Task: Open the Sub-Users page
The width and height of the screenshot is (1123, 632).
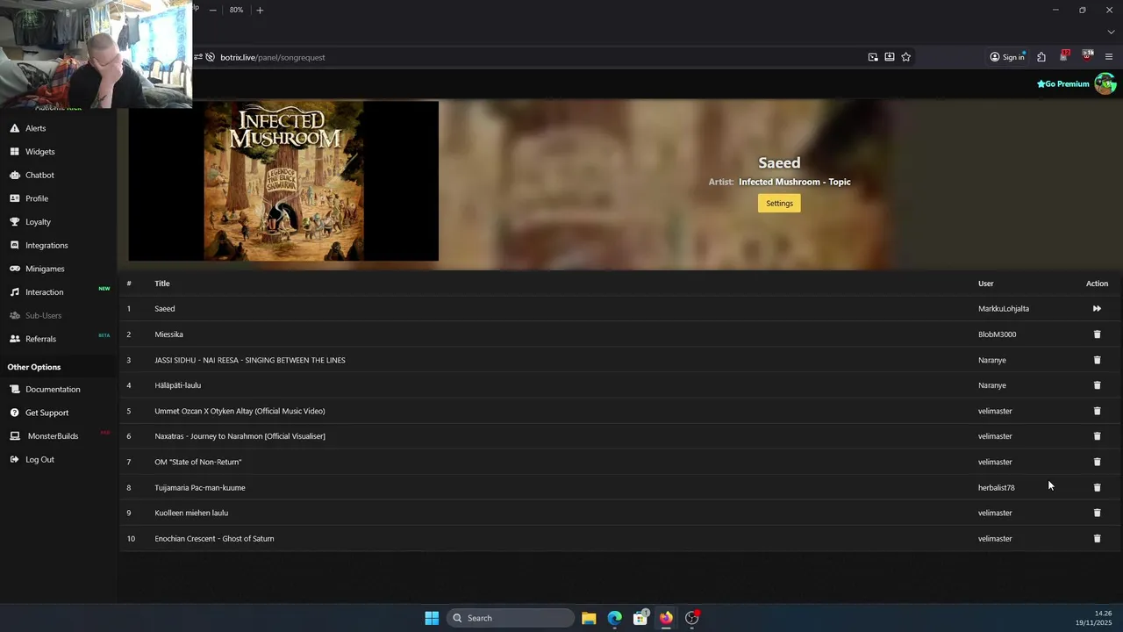Action: pos(43,315)
